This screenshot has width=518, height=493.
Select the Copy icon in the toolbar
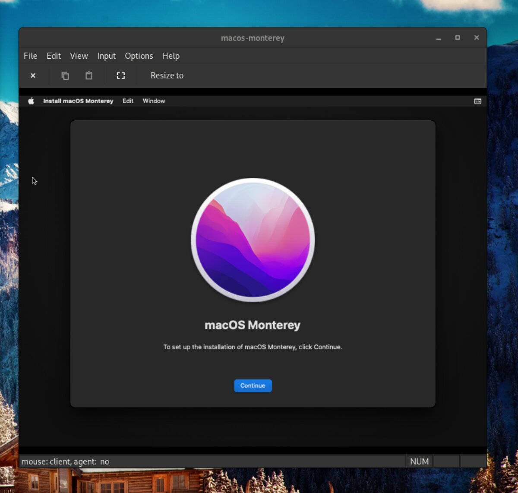click(x=65, y=76)
